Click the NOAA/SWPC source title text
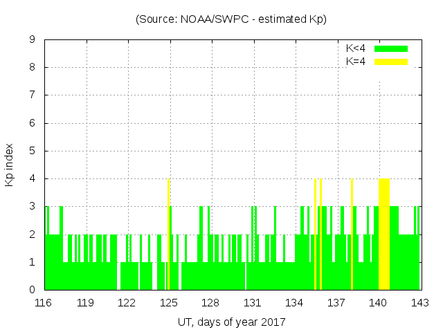The image size is (443, 332). pos(230,19)
